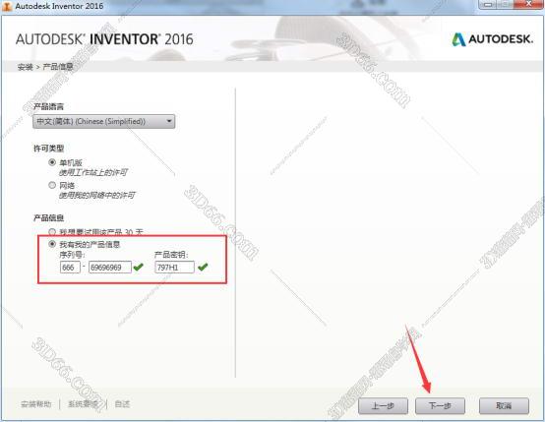Click the green checkmark beside serial number
Viewport: 545px width, 422px height.
pos(139,267)
